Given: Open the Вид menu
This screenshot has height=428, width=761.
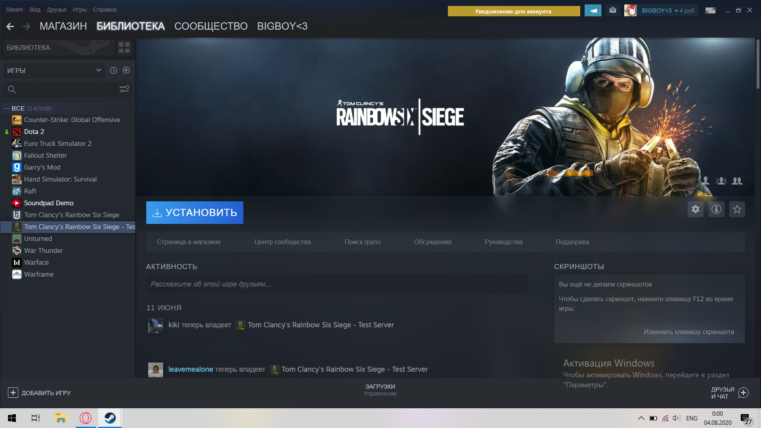Looking at the screenshot, I should (35, 10).
